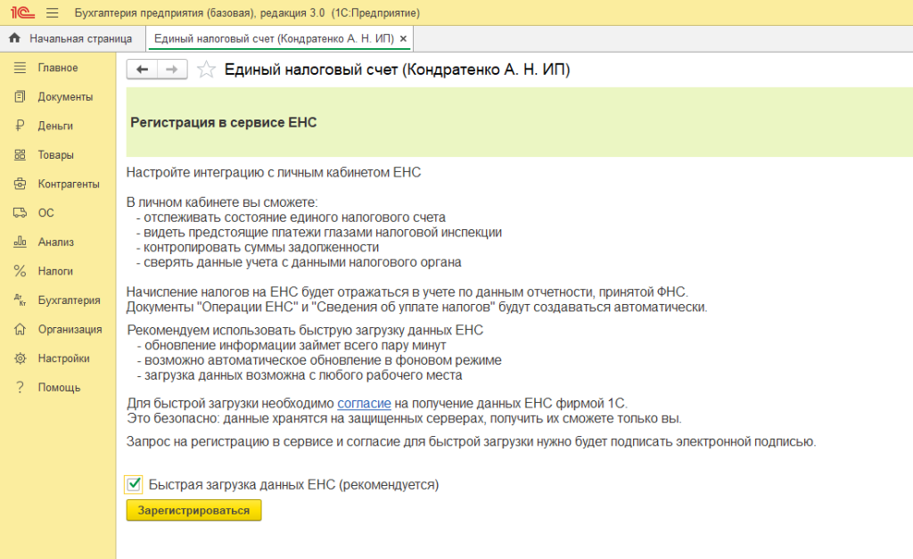This screenshot has width=913, height=559.
Task: Open the Товары section
Action: click(x=56, y=155)
